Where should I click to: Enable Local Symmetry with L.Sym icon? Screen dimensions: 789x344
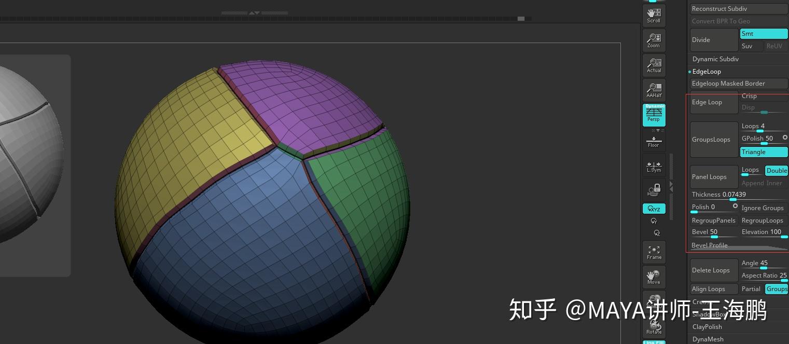[653, 165]
